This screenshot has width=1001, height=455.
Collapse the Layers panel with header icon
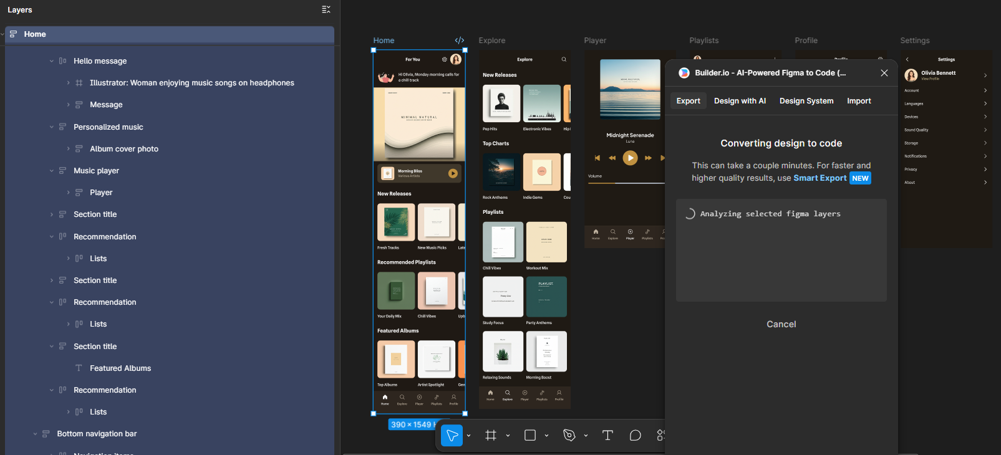click(x=326, y=9)
